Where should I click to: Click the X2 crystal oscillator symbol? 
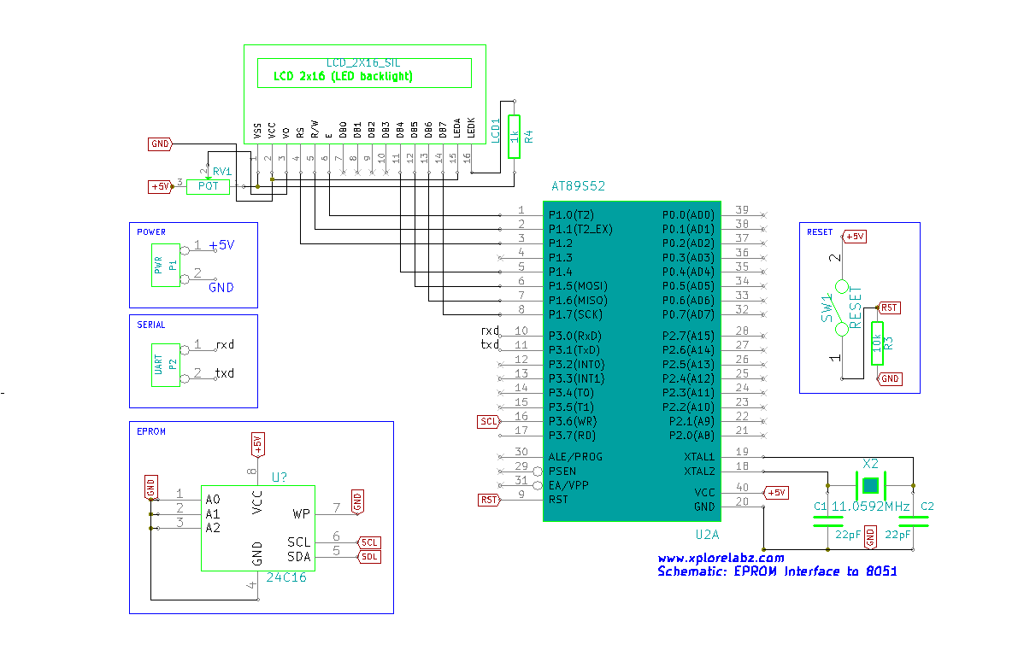pyautogui.click(x=870, y=486)
